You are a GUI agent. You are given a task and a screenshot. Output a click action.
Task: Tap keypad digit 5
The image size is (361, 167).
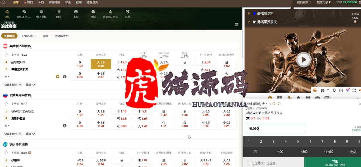pos(298,142)
